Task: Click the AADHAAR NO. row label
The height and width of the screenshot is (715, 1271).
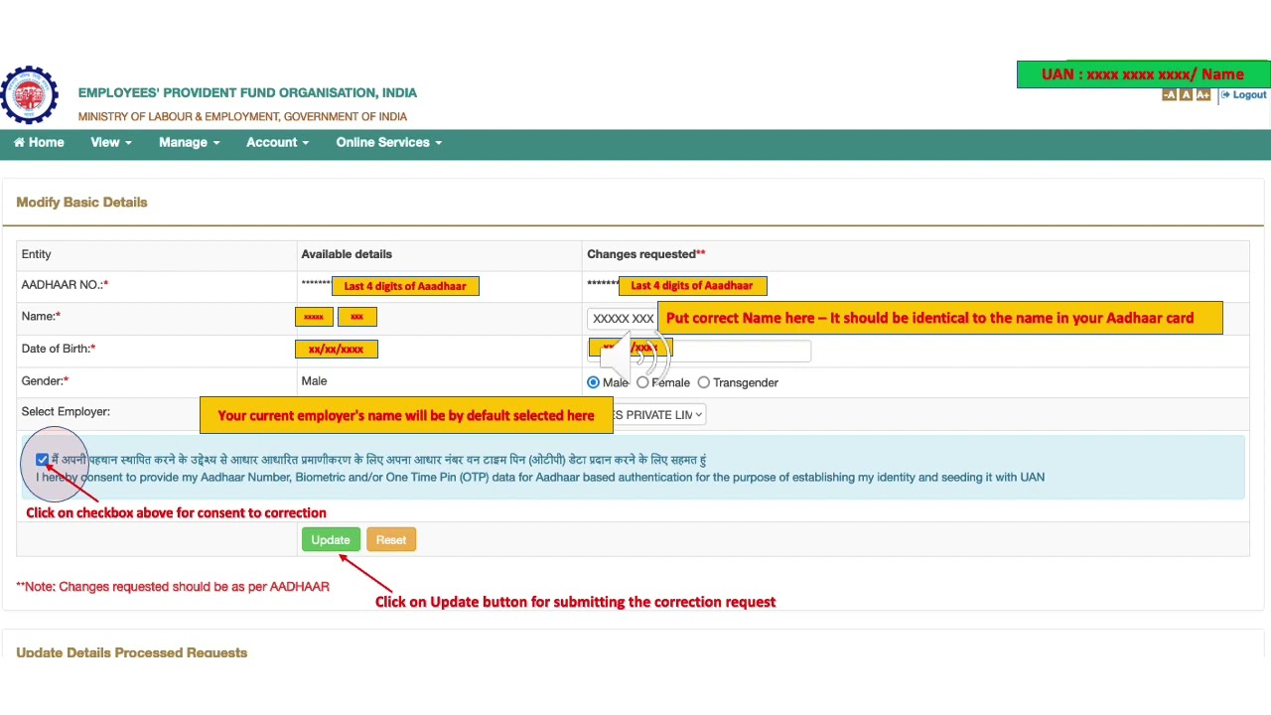Action: [65, 285]
